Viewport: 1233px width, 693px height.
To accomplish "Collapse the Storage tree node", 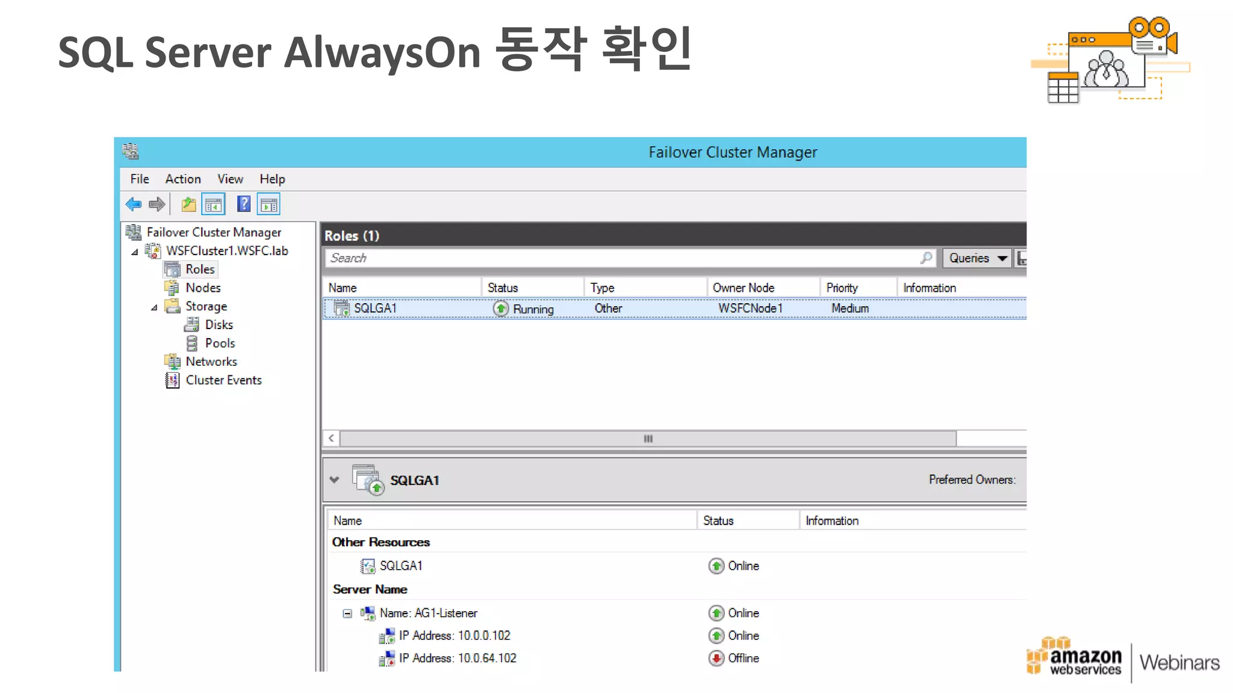I will (154, 307).
